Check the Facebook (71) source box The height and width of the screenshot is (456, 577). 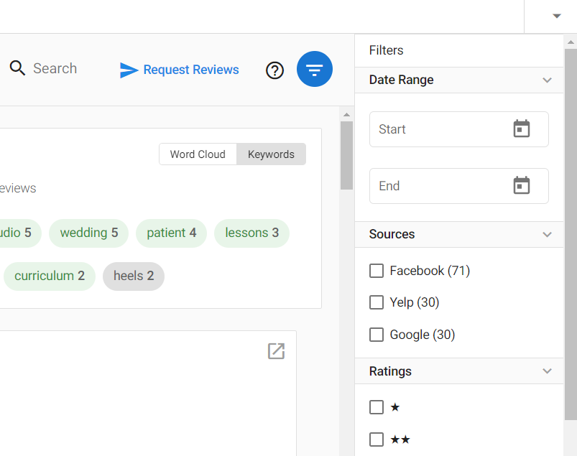377,271
